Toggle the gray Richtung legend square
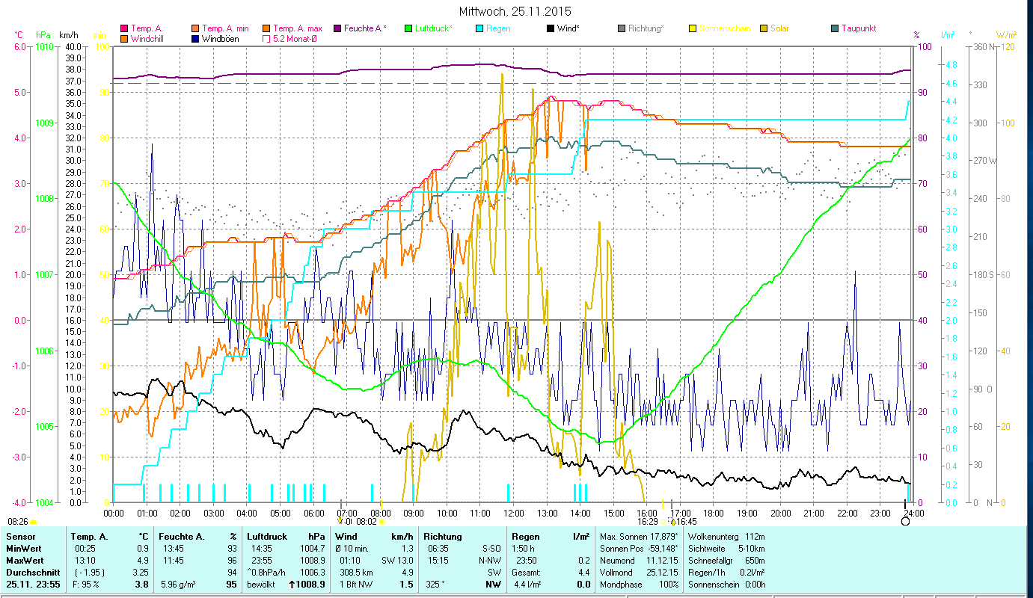 tap(622, 28)
